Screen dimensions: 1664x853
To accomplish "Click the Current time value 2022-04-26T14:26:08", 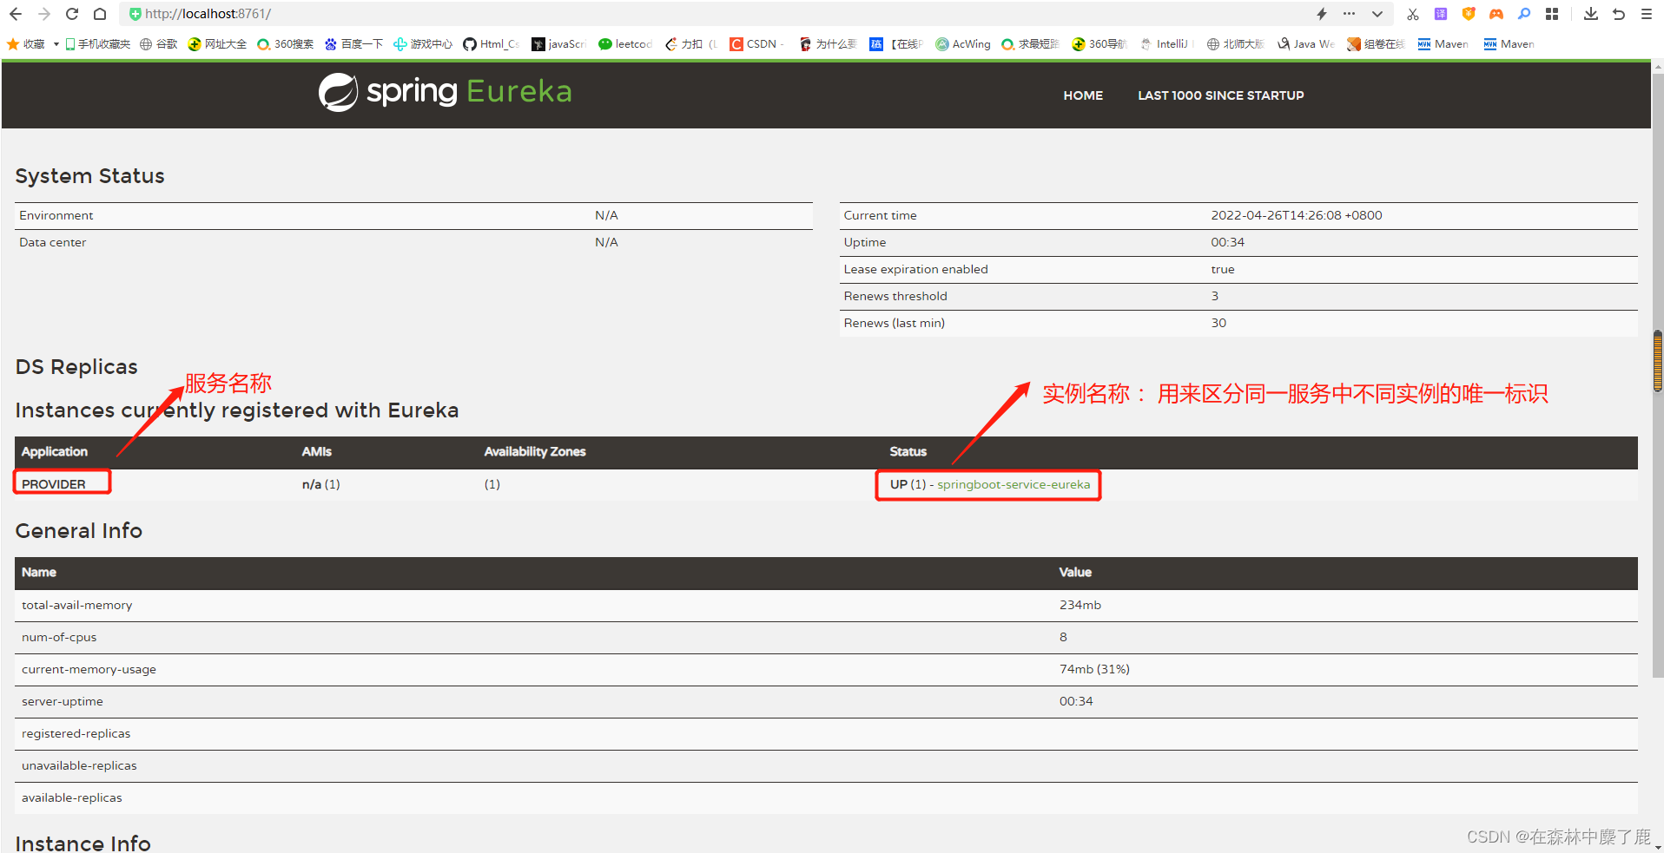I will coord(1297,215).
